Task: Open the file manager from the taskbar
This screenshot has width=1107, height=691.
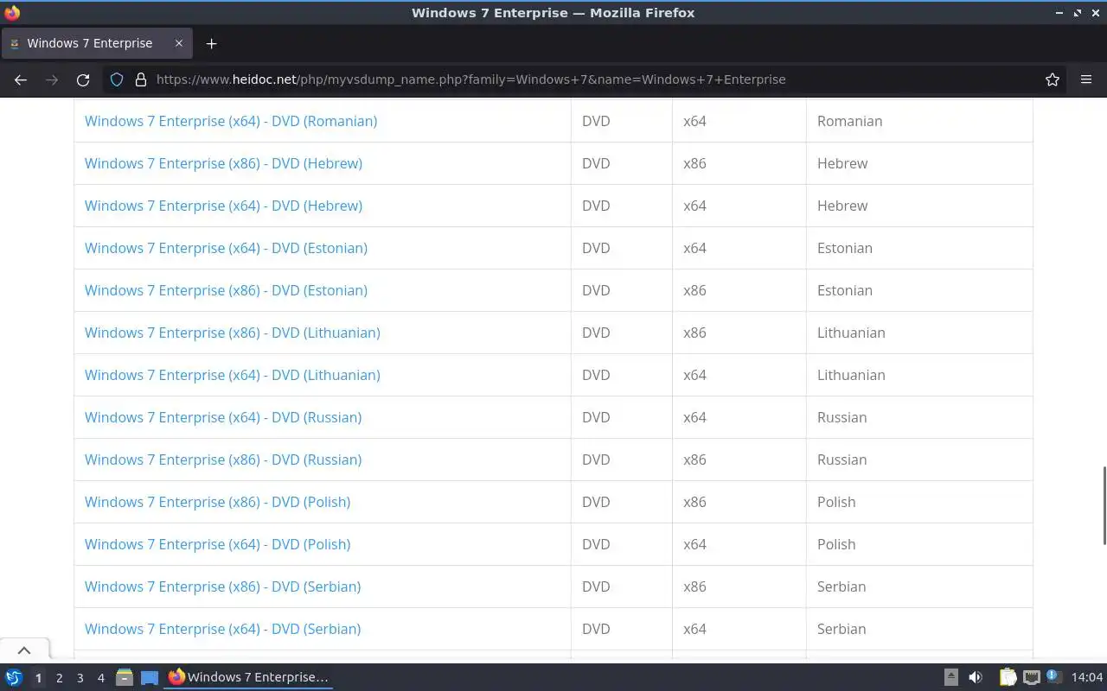Action: [124, 677]
